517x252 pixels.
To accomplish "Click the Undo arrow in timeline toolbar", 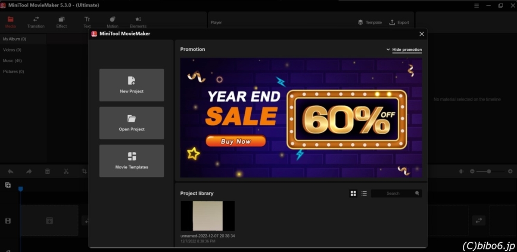I will [x=10, y=171].
